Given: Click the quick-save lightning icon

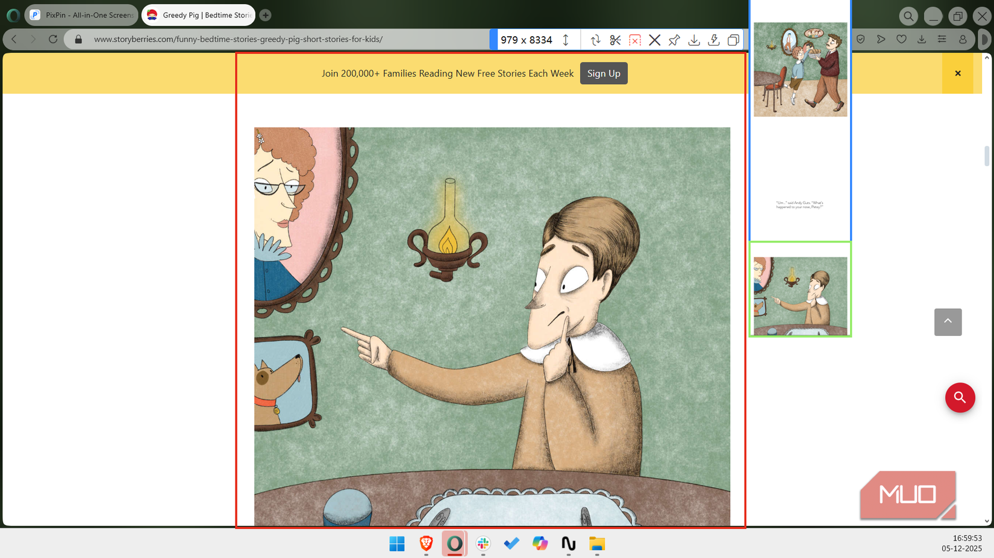Looking at the screenshot, I should tap(714, 40).
